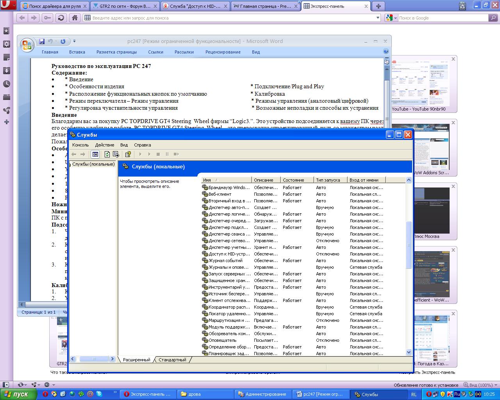
Task: Expand the Word quick access toolbar customize arrow
Action: (74, 41)
